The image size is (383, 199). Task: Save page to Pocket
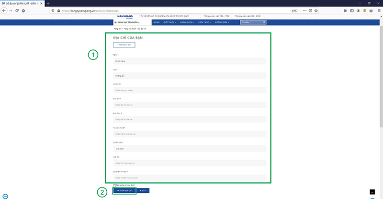(x=310, y=11)
